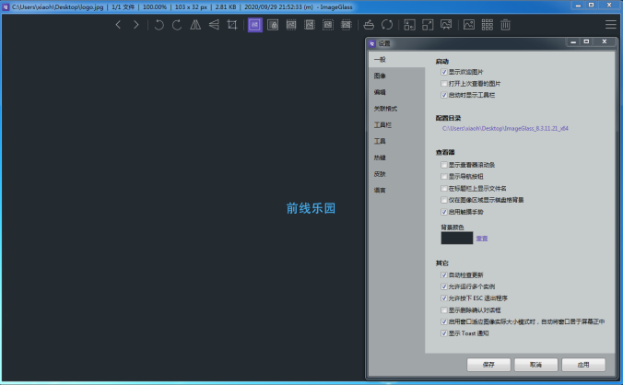Open the 热键 settings tab
This screenshot has width=623, height=385.
point(397,157)
